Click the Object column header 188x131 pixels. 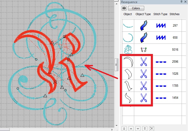(128, 14)
